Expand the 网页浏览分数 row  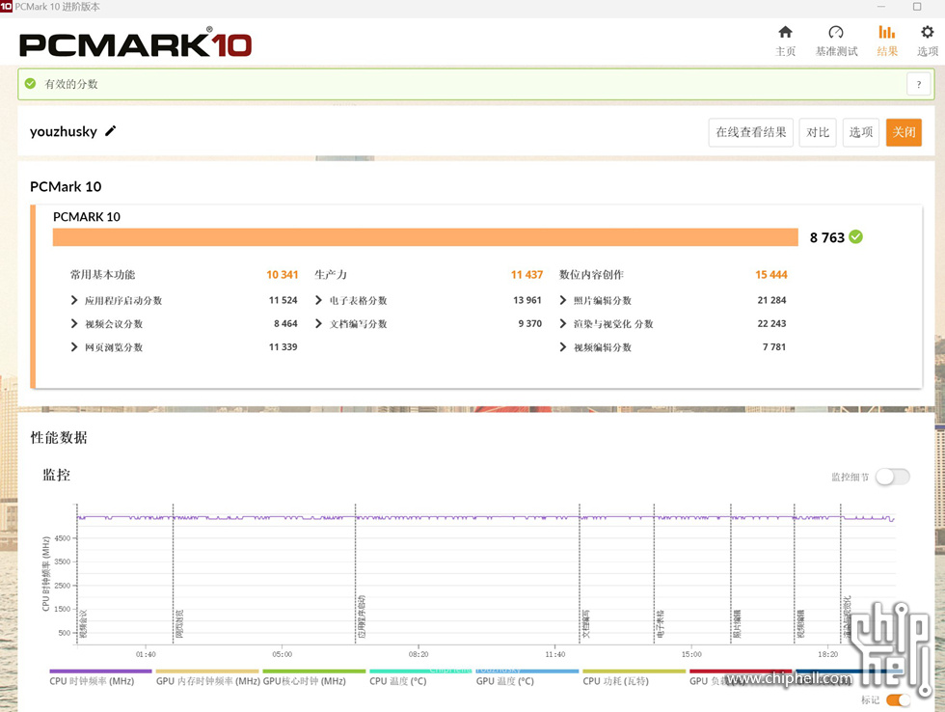pos(74,347)
